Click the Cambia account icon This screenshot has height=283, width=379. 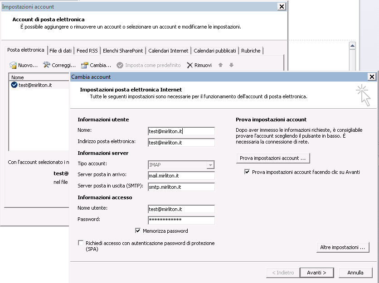click(85, 65)
